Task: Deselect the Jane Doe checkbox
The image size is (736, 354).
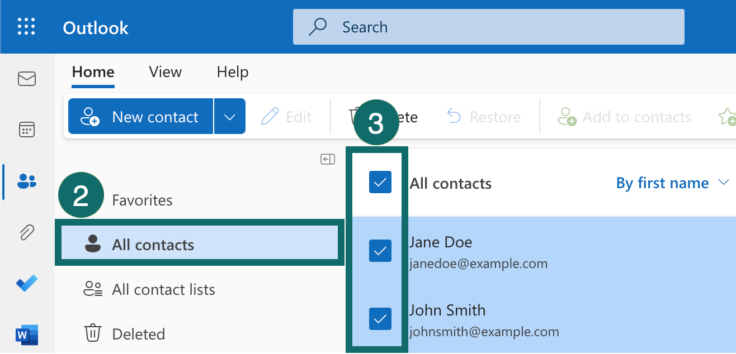Action: pos(380,251)
